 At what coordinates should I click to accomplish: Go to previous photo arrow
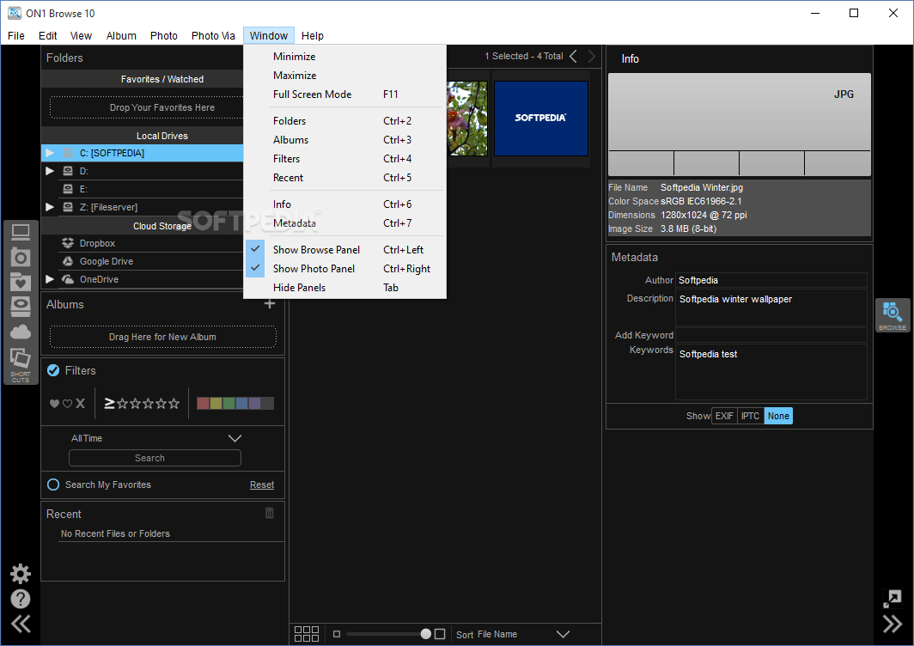point(574,56)
